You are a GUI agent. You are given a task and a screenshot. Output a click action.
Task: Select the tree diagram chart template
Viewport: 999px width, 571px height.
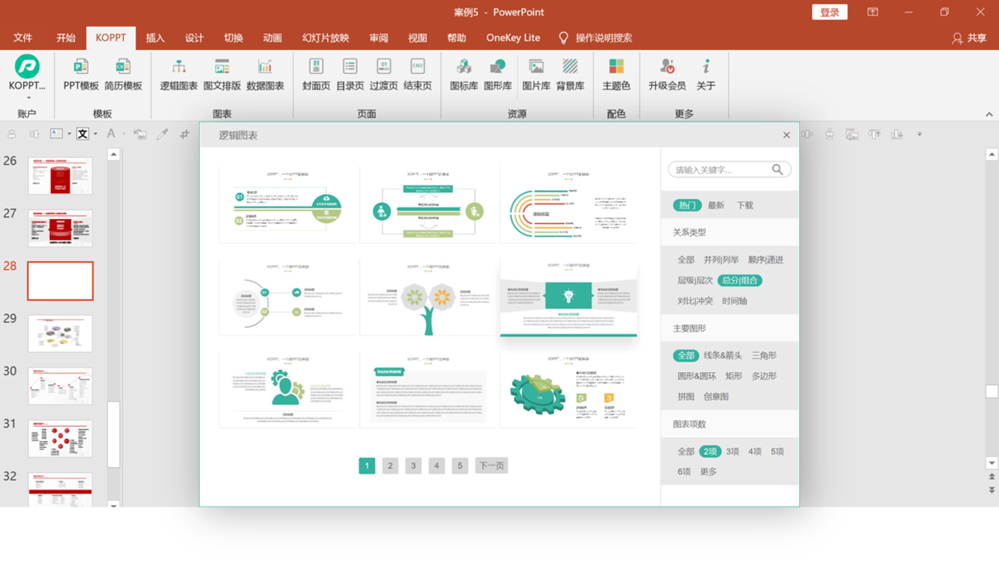[x=428, y=297]
